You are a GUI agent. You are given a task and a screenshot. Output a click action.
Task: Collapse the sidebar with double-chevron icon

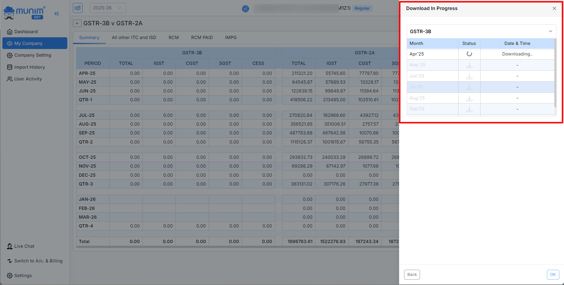pyautogui.click(x=57, y=14)
